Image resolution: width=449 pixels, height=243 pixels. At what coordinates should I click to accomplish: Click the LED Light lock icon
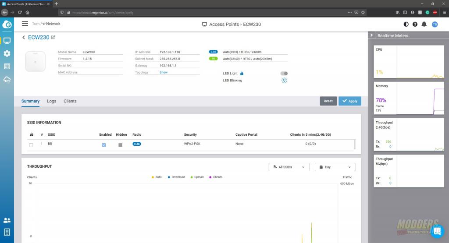tap(242, 74)
